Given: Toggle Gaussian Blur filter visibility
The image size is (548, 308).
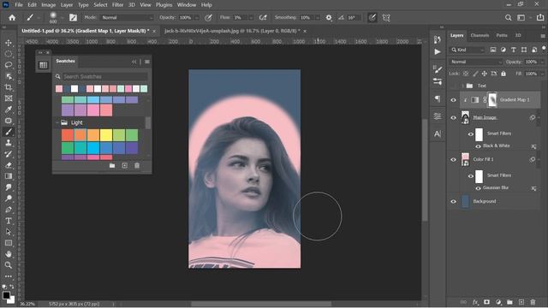Looking at the screenshot, I should [x=478, y=188].
